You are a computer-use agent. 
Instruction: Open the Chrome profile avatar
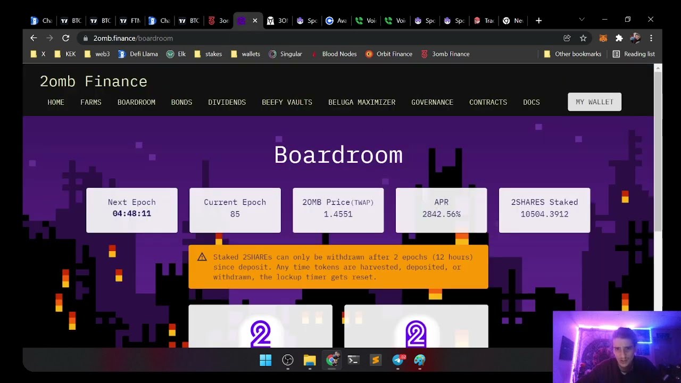pyautogui.click(x=635, y=38)
